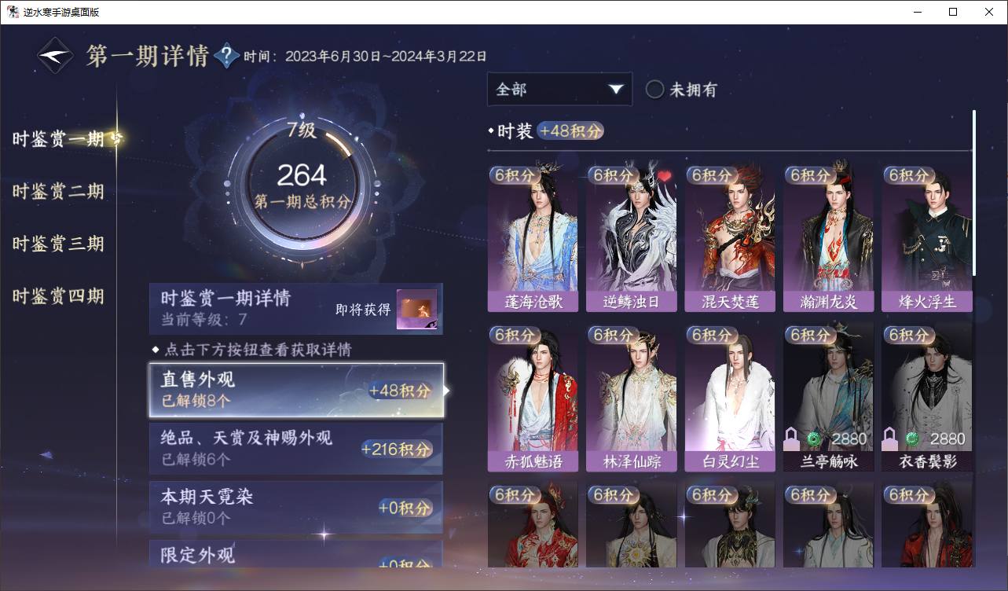The height and width of the screenshot is (591, 1008).
Task: Click the 即将获得 reward preview icon
Action: pyautogui.click(x=416, y=310)
